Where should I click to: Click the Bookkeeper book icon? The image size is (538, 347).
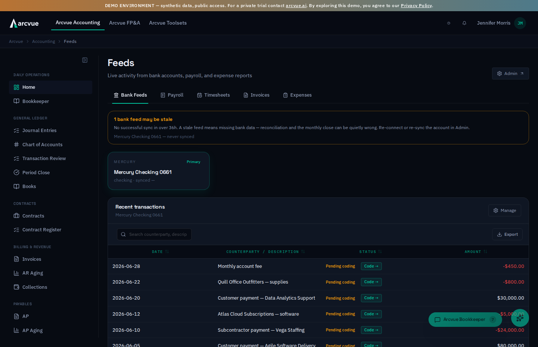pos(16,101)
